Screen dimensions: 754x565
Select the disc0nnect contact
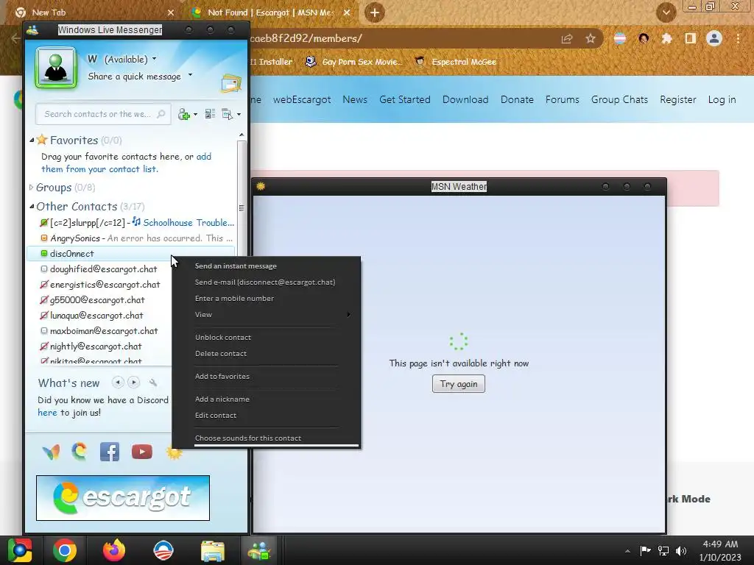(x=131, y=253)
